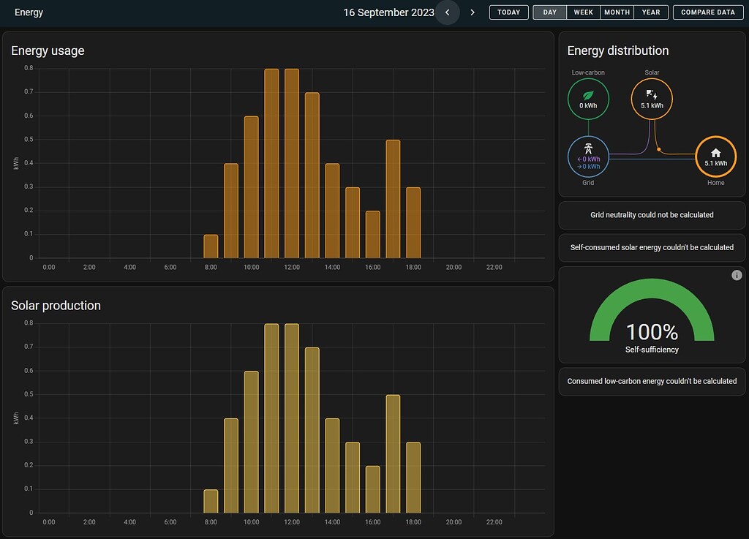Select the DAY period toggle
This screenshot has height=539, width=749.
(550, 12)
